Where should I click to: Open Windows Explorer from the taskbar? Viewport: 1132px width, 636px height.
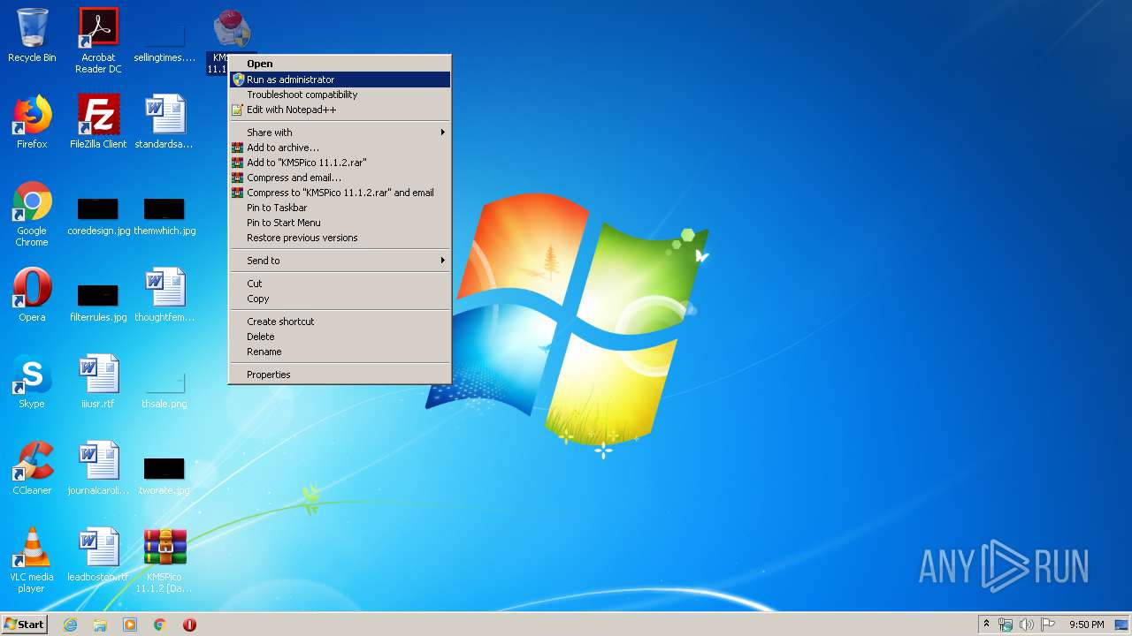pos(100,625)
